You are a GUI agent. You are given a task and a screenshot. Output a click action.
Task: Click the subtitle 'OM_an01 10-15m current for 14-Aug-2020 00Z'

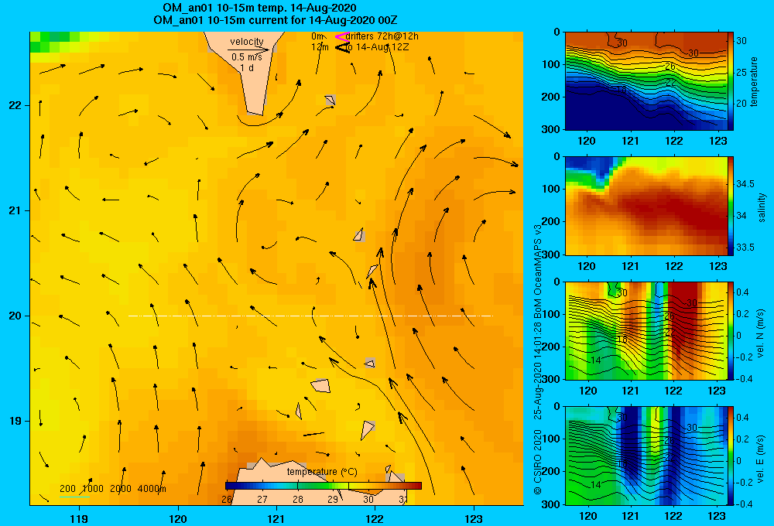pyautogui.click(x=276, y=20)
